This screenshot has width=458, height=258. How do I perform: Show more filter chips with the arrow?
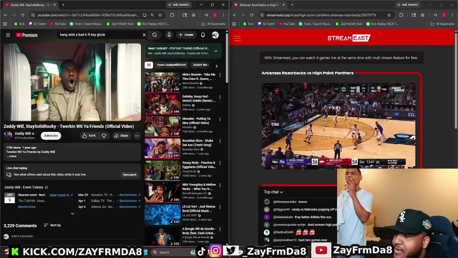tap(216, 66)
